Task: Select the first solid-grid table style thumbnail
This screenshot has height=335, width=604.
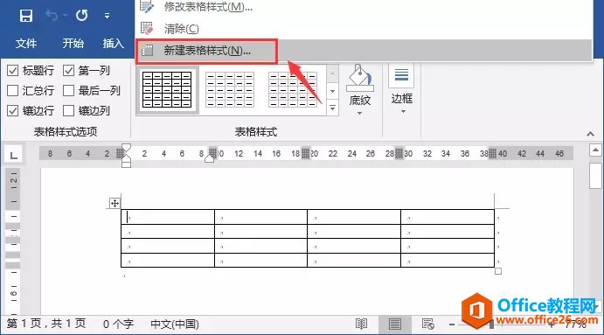Action: pyautogui.click(x=167, y=89)
